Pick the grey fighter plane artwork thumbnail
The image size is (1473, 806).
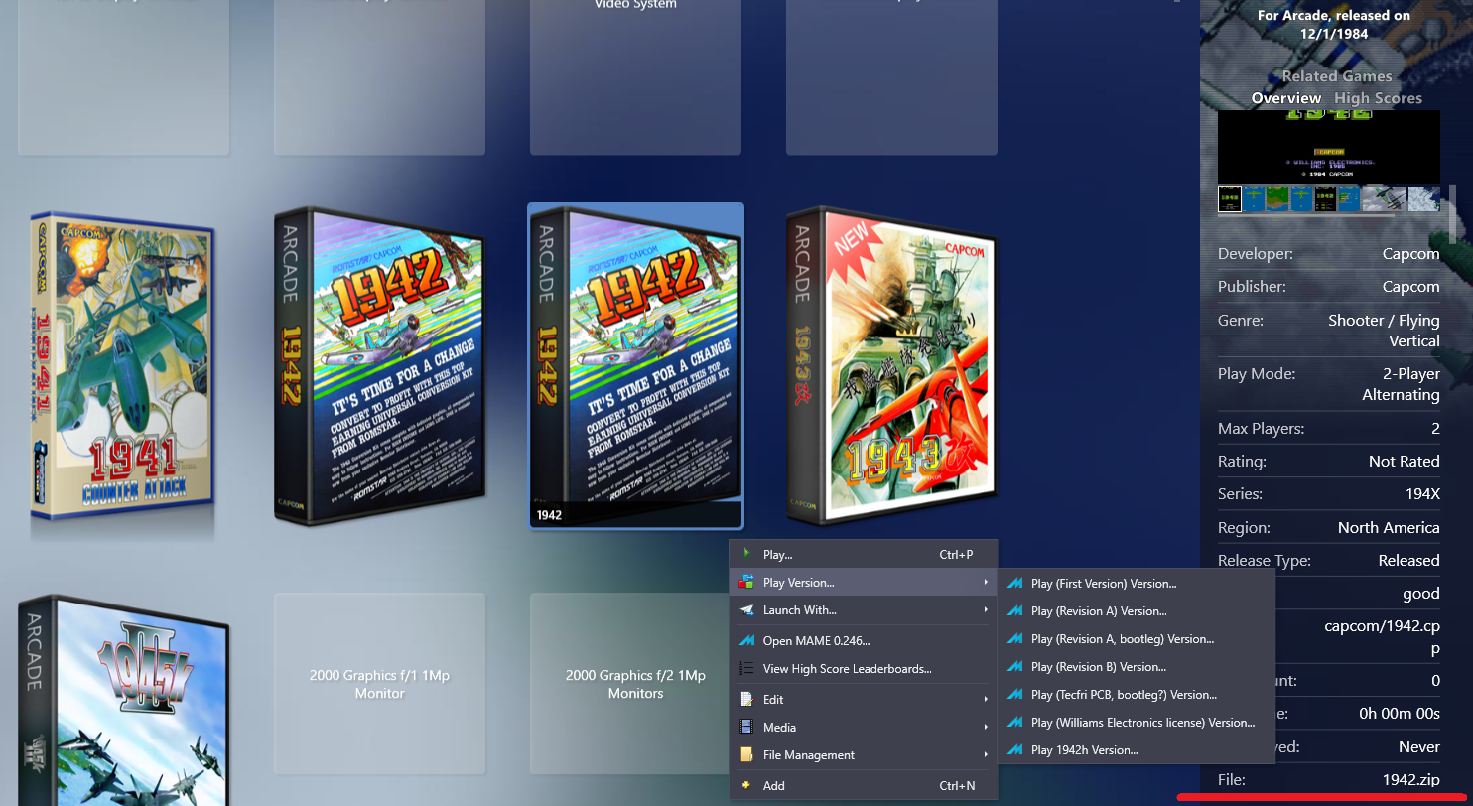point(1383,199)
